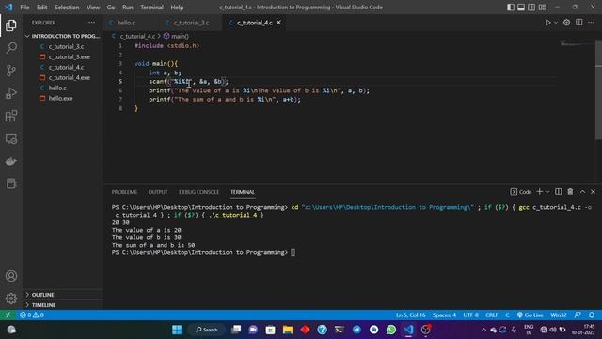
Task: Open the Help menu
Action: [x=177, y=8]
